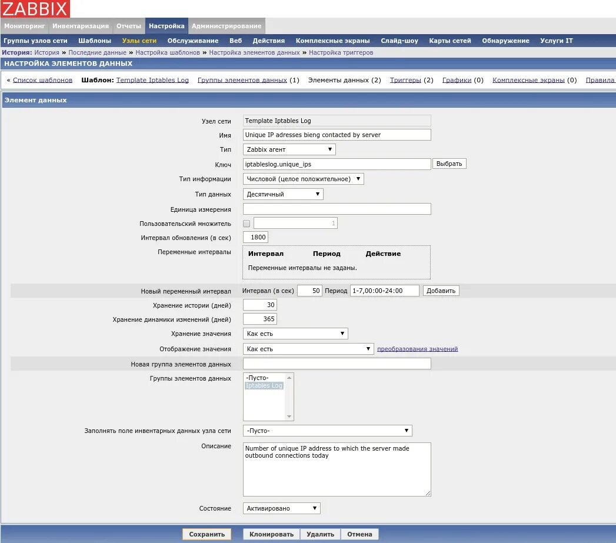Go to Обслуживание submenu
Viewport: 616px width, 543px height.
[193, 41]
